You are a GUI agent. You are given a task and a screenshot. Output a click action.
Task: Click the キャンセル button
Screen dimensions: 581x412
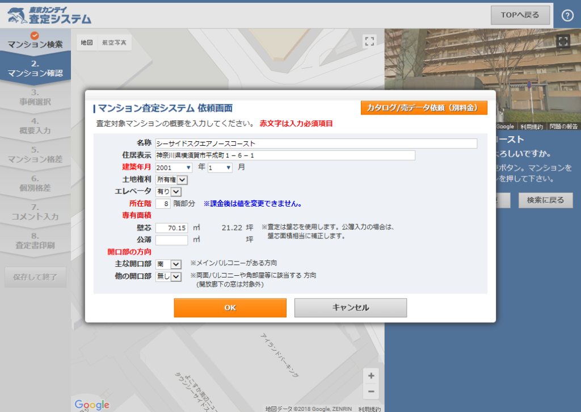point(350,308)
